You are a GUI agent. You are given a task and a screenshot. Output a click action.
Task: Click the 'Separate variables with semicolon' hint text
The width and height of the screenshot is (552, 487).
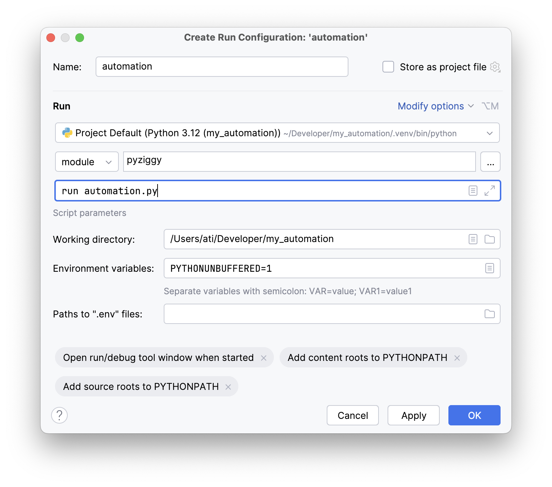[288, 291]
